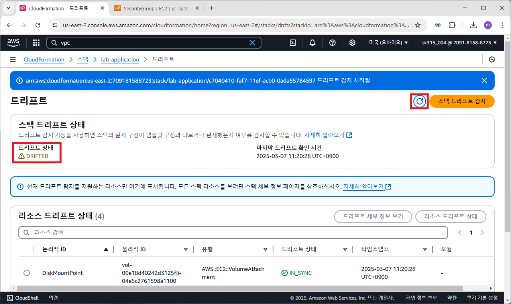
Task: Click the DRIFTED status text
Action: point(37,156)
